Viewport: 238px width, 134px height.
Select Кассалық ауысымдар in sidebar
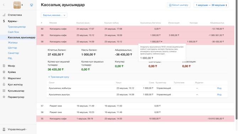(22, 37)
